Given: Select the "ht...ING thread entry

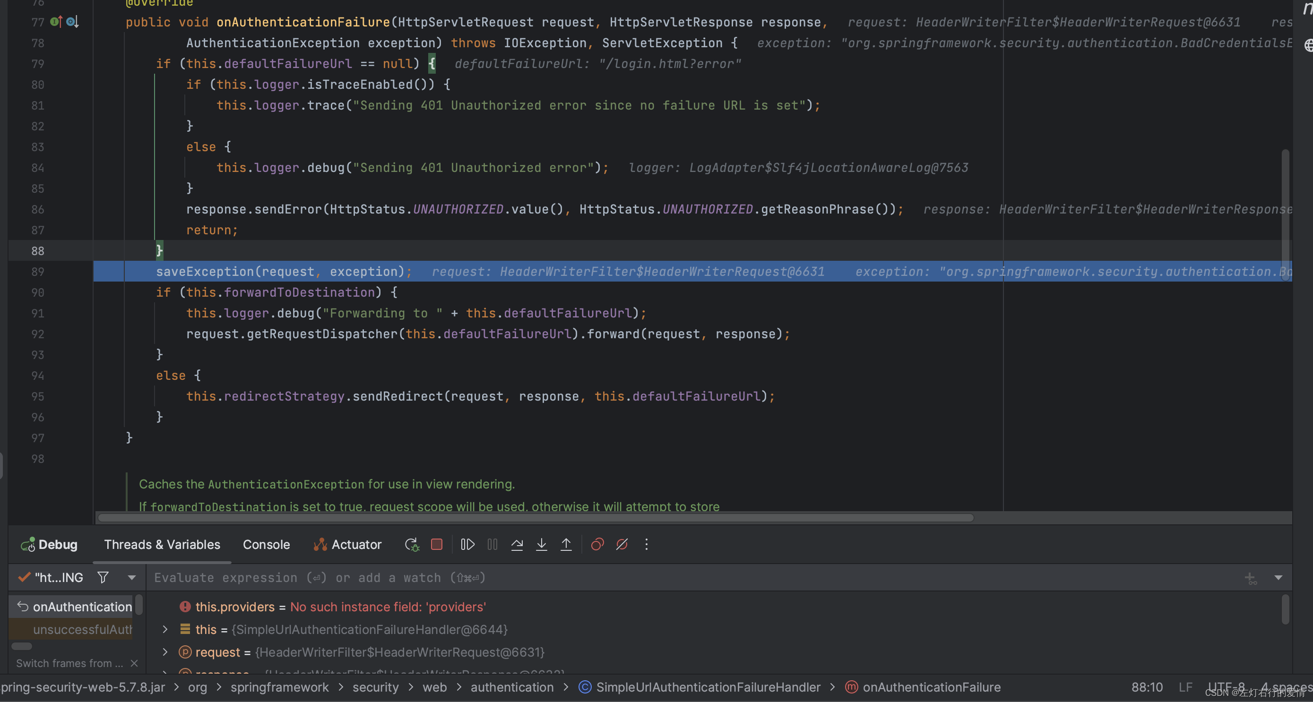Looking at the screenshot, I should click(x=51, y=578).
